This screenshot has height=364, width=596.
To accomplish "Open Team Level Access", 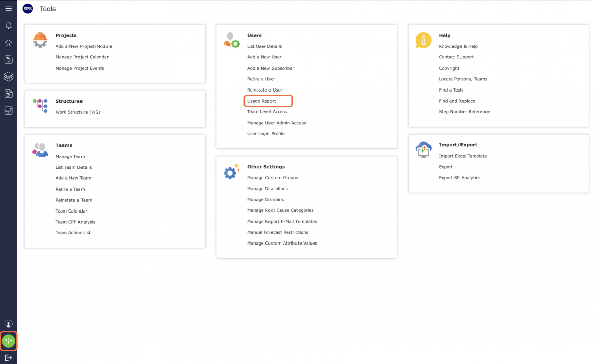I will tap(267, 112).
